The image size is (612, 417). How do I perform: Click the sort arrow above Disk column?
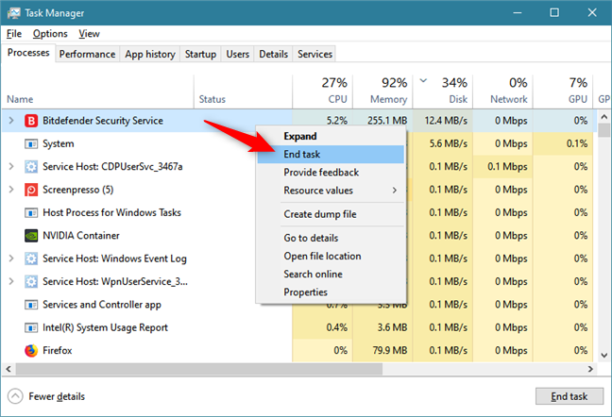click(423, 81)
